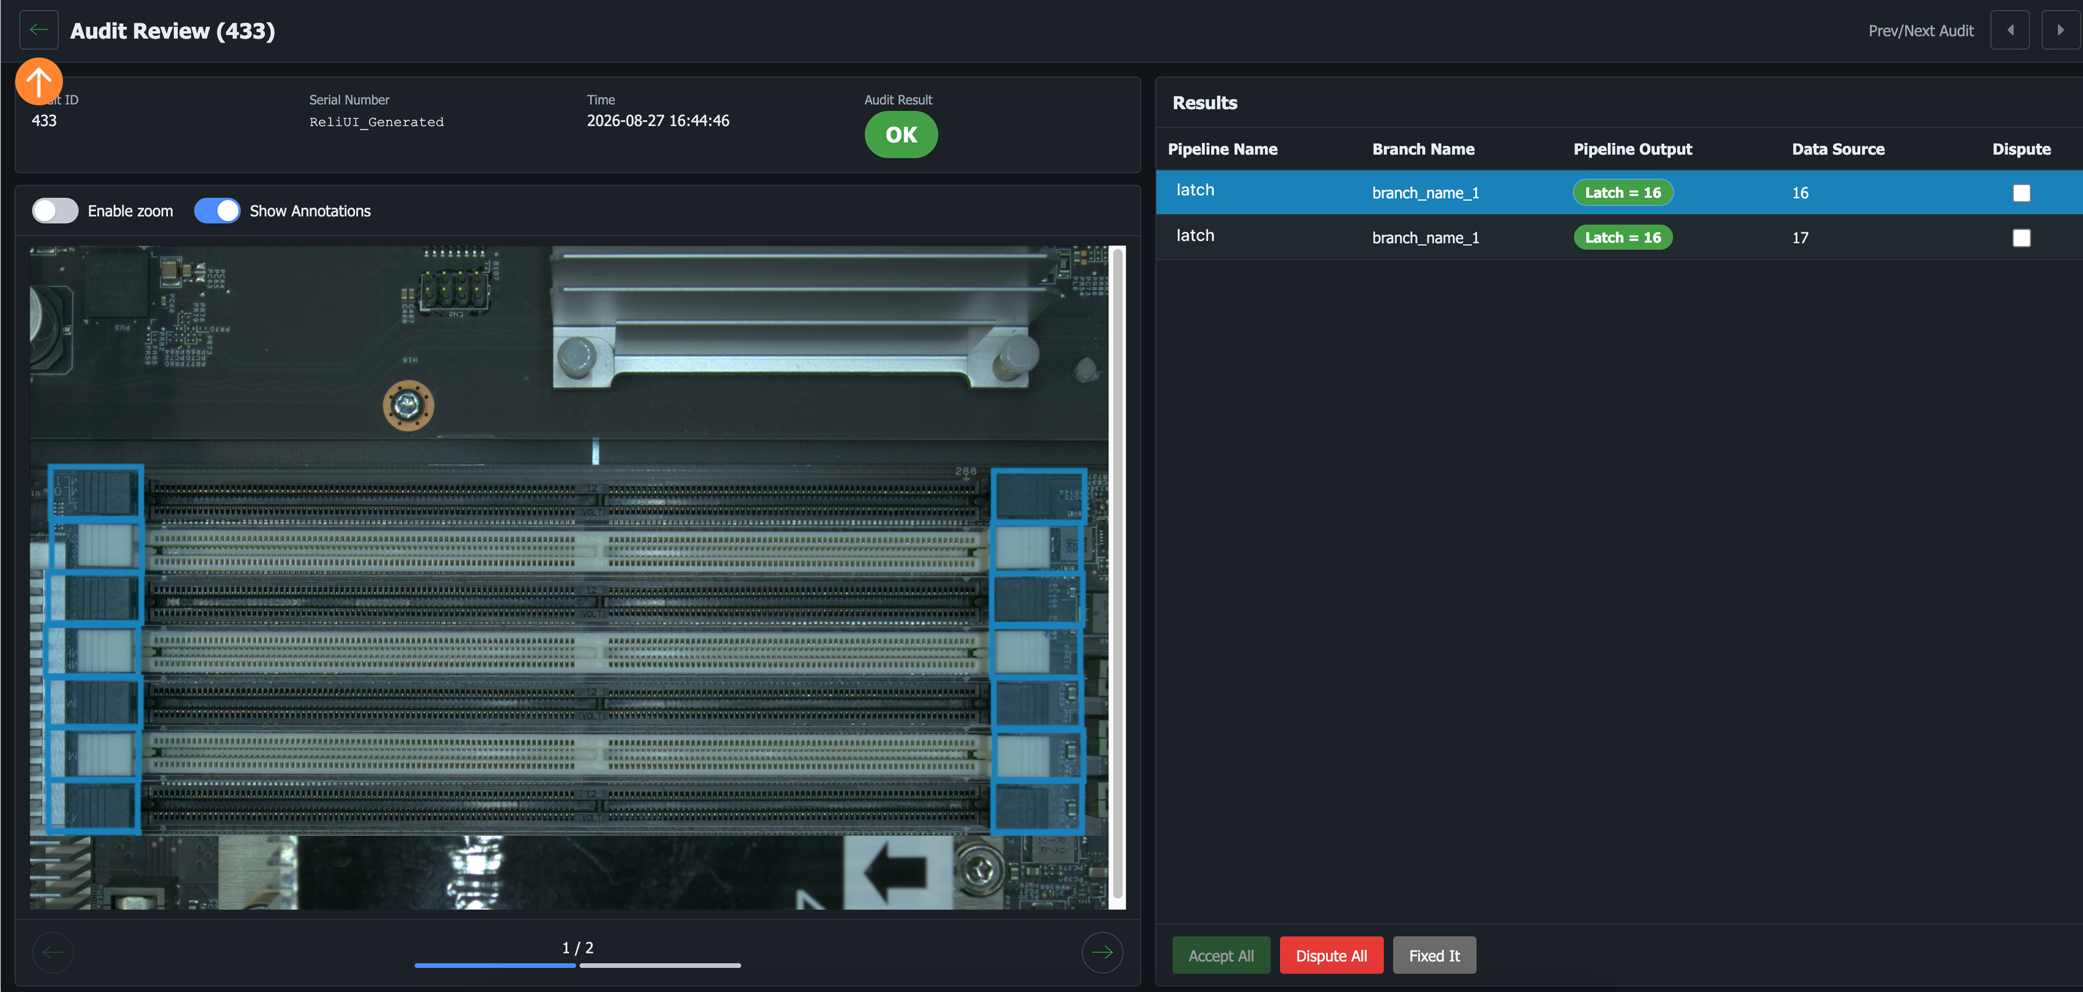
Task: Turn off the Show Annotations switch
Action: tap(217, 211)
